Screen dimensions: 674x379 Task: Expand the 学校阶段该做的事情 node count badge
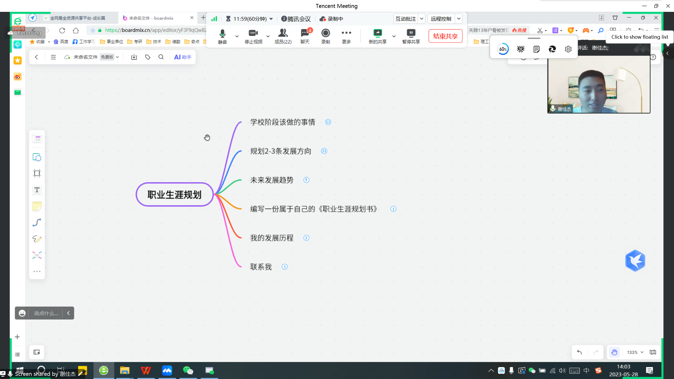(x=328, y=122)
